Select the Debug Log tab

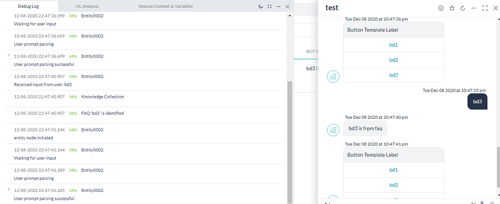(28, 6)
